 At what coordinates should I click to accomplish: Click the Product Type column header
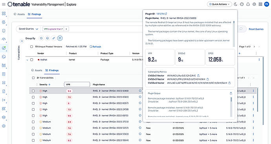point(107,53)
